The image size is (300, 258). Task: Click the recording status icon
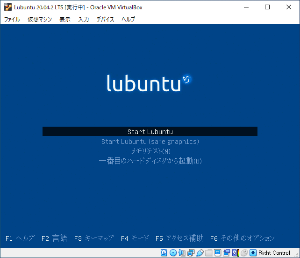[226, 253]
